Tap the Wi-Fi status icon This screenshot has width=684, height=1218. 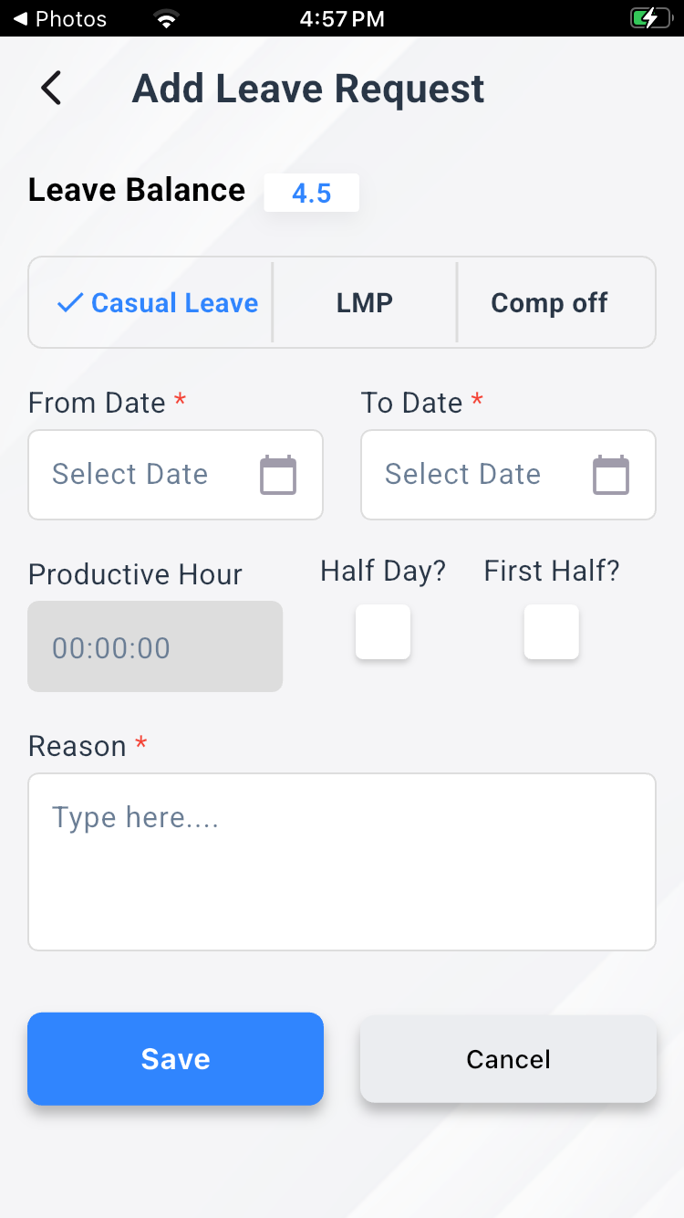point(166,19)
